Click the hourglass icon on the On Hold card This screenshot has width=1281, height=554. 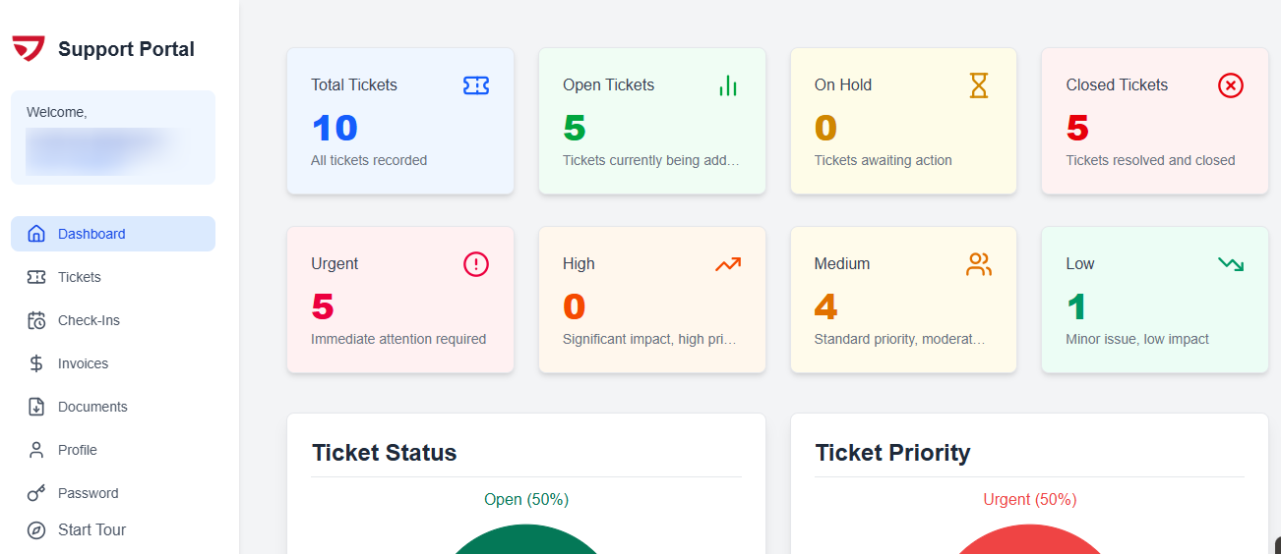pyautogui.click(x=979, y=85)
